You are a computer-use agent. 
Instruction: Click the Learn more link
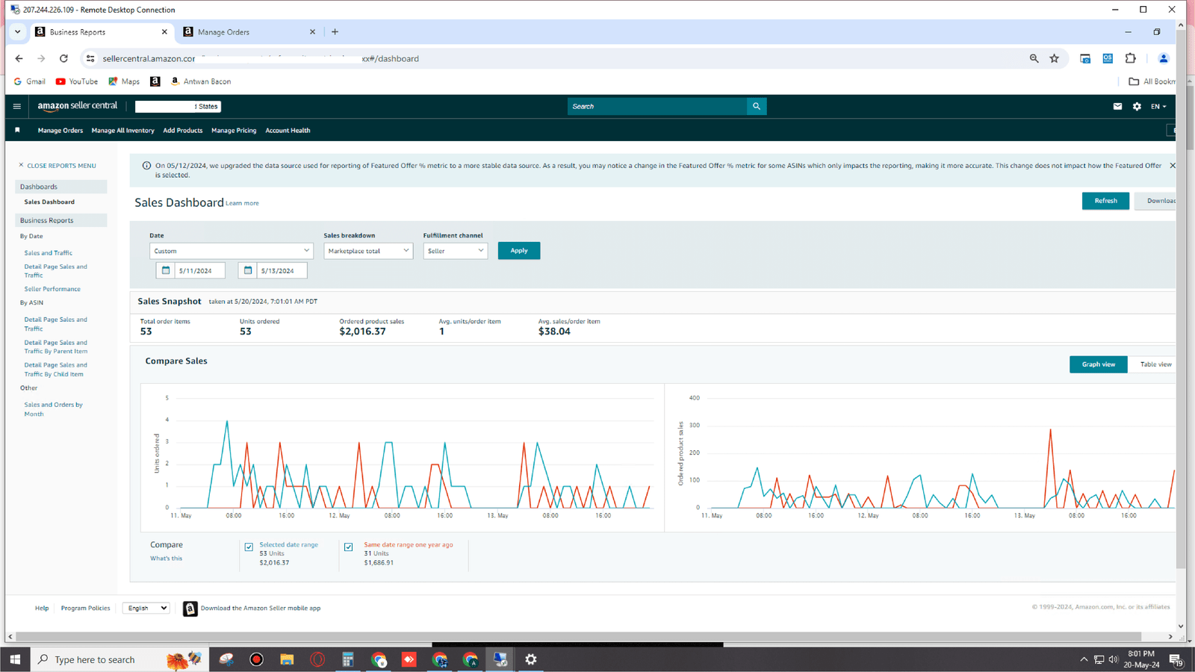coord(242,203)
